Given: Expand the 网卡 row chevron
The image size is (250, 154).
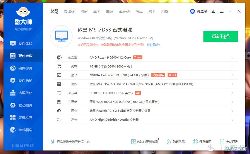Looking at the screenshot, I should point(232,111).
